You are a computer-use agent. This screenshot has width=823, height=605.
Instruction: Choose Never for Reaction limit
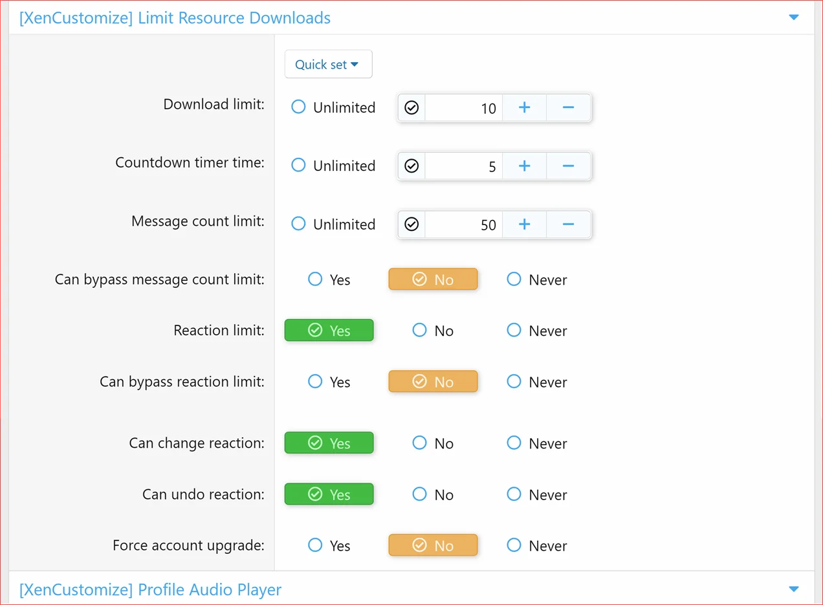point(537,331)
